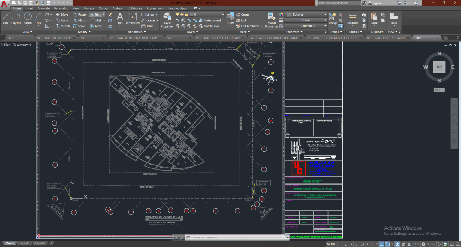Select the Mirror tool

pos(80,20)
